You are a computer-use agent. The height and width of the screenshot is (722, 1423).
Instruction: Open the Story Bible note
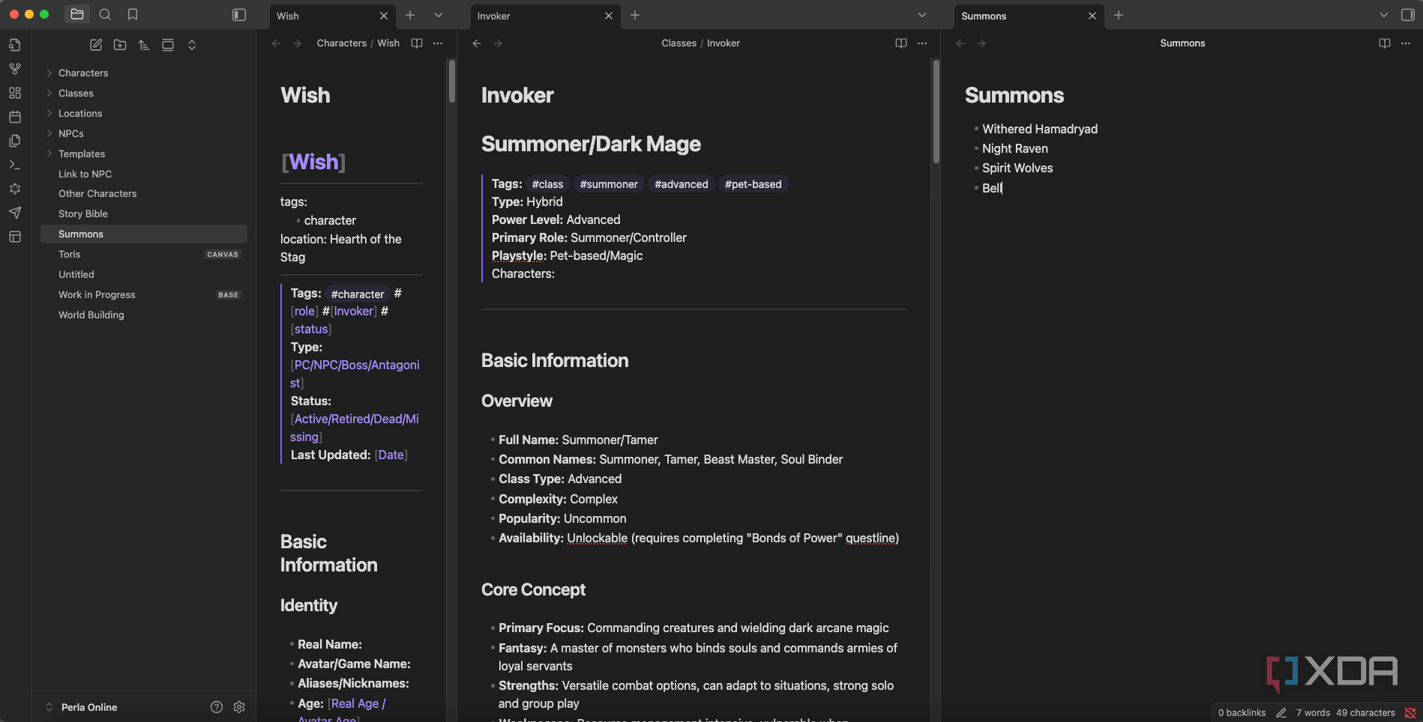click(x=83, y=214)
